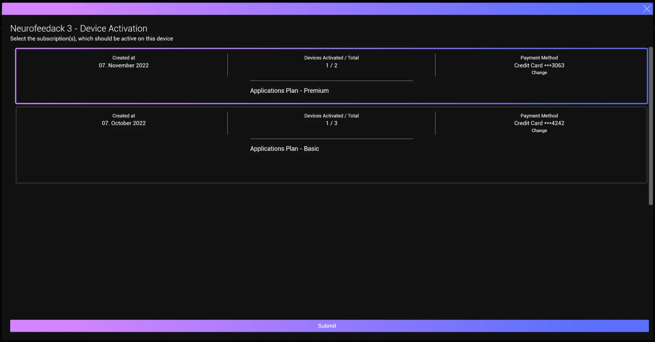This screenshot has height=342, width=655.
Task: Select the Applications Plan - Premium subscription
Action: click(331, 76)
